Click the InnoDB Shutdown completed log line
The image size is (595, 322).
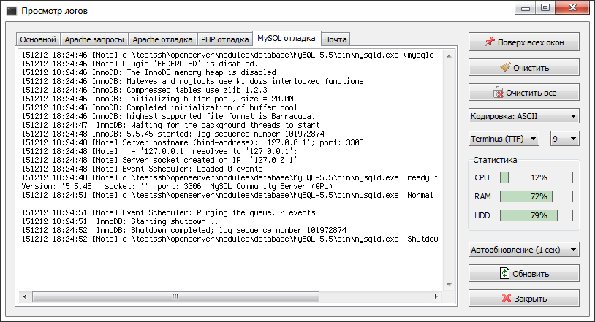click(184, 230)
